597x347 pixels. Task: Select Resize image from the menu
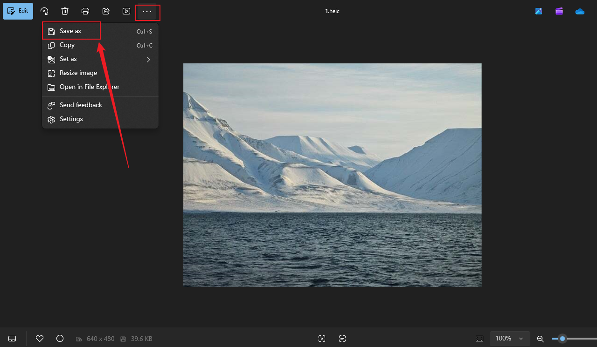click(78, 73)
